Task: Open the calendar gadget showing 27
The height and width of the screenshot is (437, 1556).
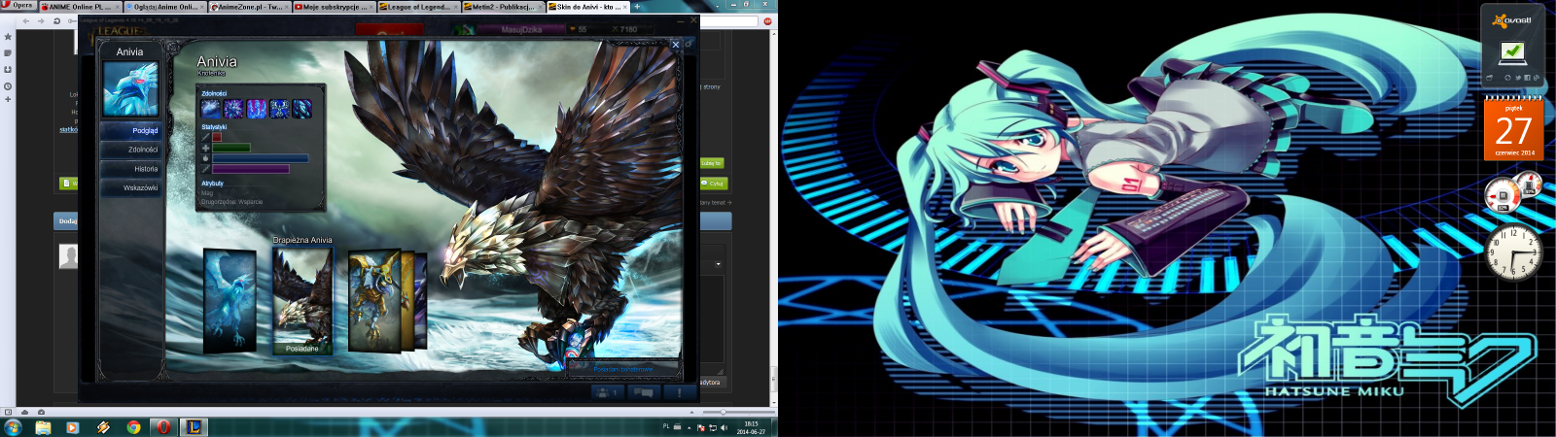Action: click(x=1513, y=129)
